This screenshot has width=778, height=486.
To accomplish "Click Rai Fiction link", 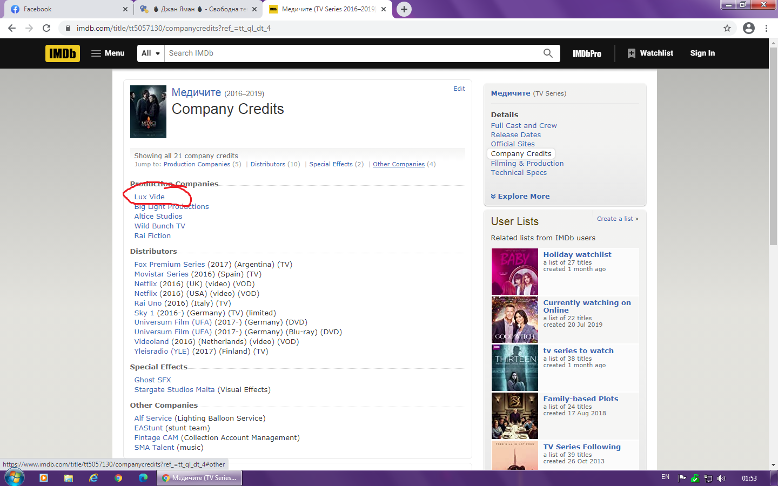I will coord(152,236).
